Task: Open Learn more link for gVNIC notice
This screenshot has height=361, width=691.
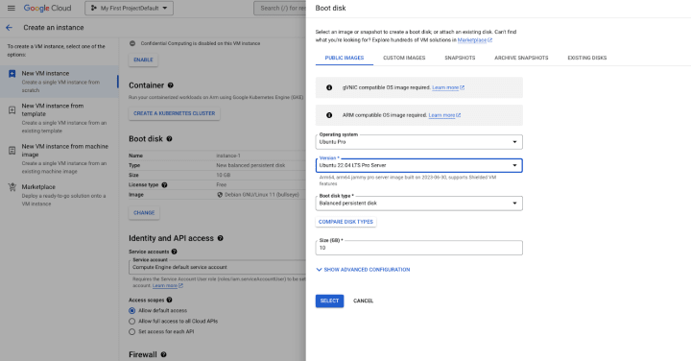Action: click(x=448, y=87)
